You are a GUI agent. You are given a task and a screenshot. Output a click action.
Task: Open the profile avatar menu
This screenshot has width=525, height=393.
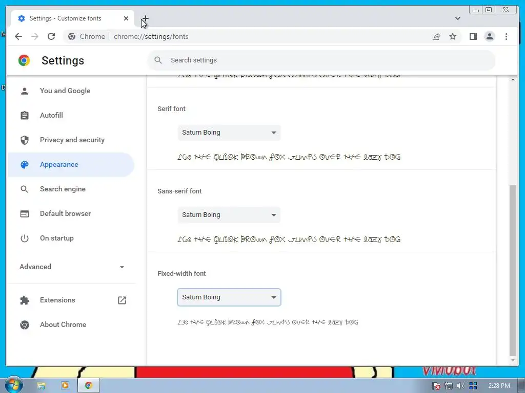coord(490,36)
